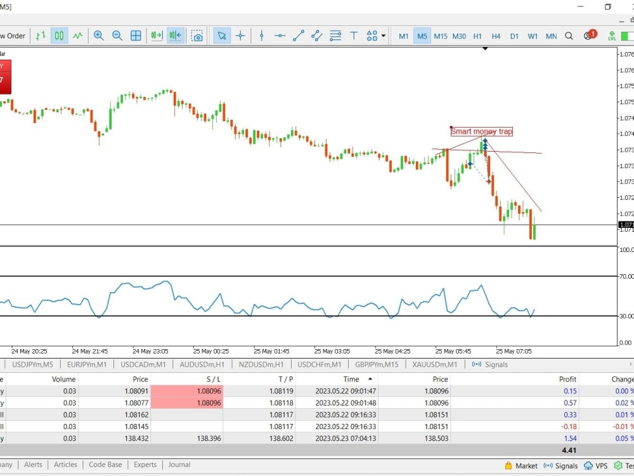Open the Market shopping bag link

[521, 466]
